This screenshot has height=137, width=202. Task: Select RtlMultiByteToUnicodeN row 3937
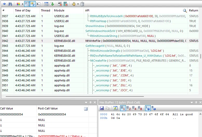100,16
